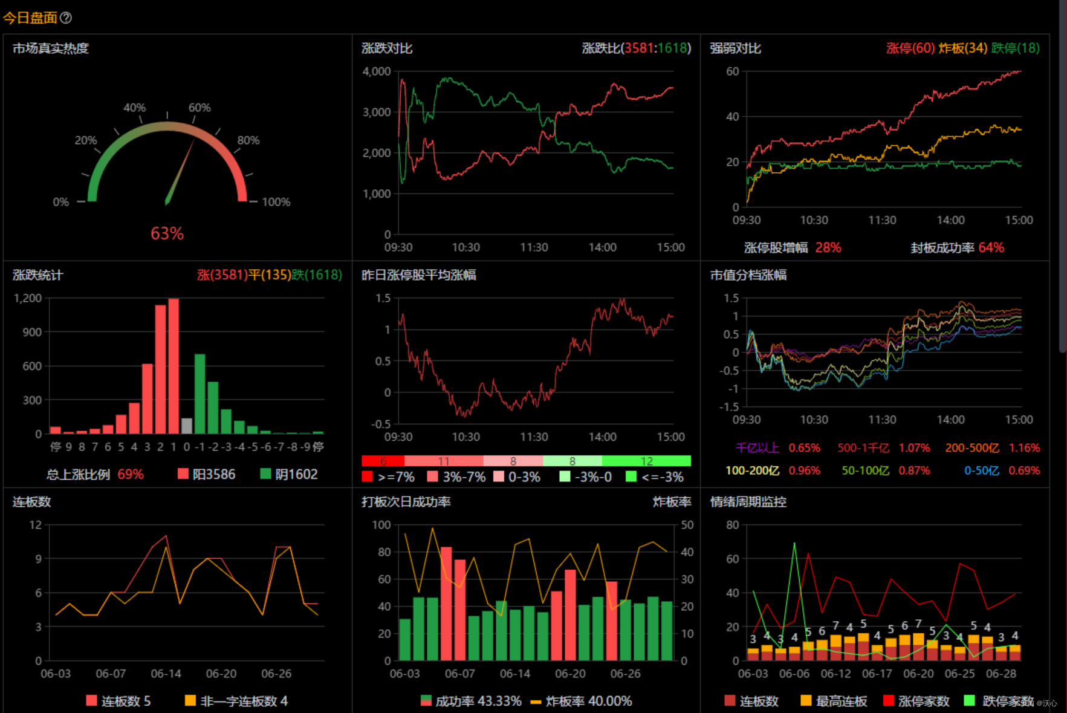The height and width of the screenshot is (713, 1067).
Task: Click the 涨跌对比 panel title
Action: [x=387, y=48]
